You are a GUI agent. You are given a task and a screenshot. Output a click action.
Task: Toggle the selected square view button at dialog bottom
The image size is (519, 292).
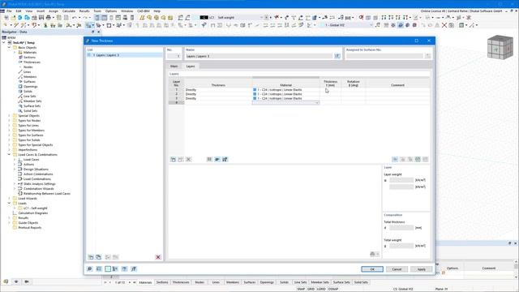click(108, 268)
